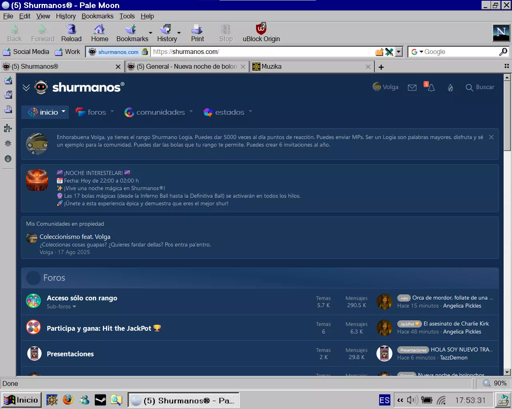Open the Work bookmarks folder
This screenshot has height=409, width=512.
67,52
